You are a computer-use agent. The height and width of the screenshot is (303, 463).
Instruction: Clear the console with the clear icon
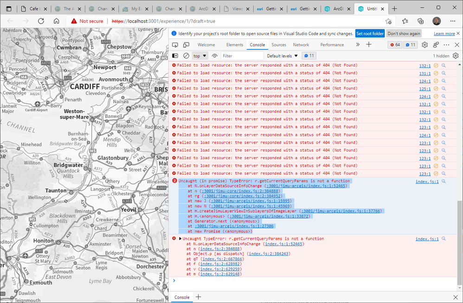coord(186,56)
